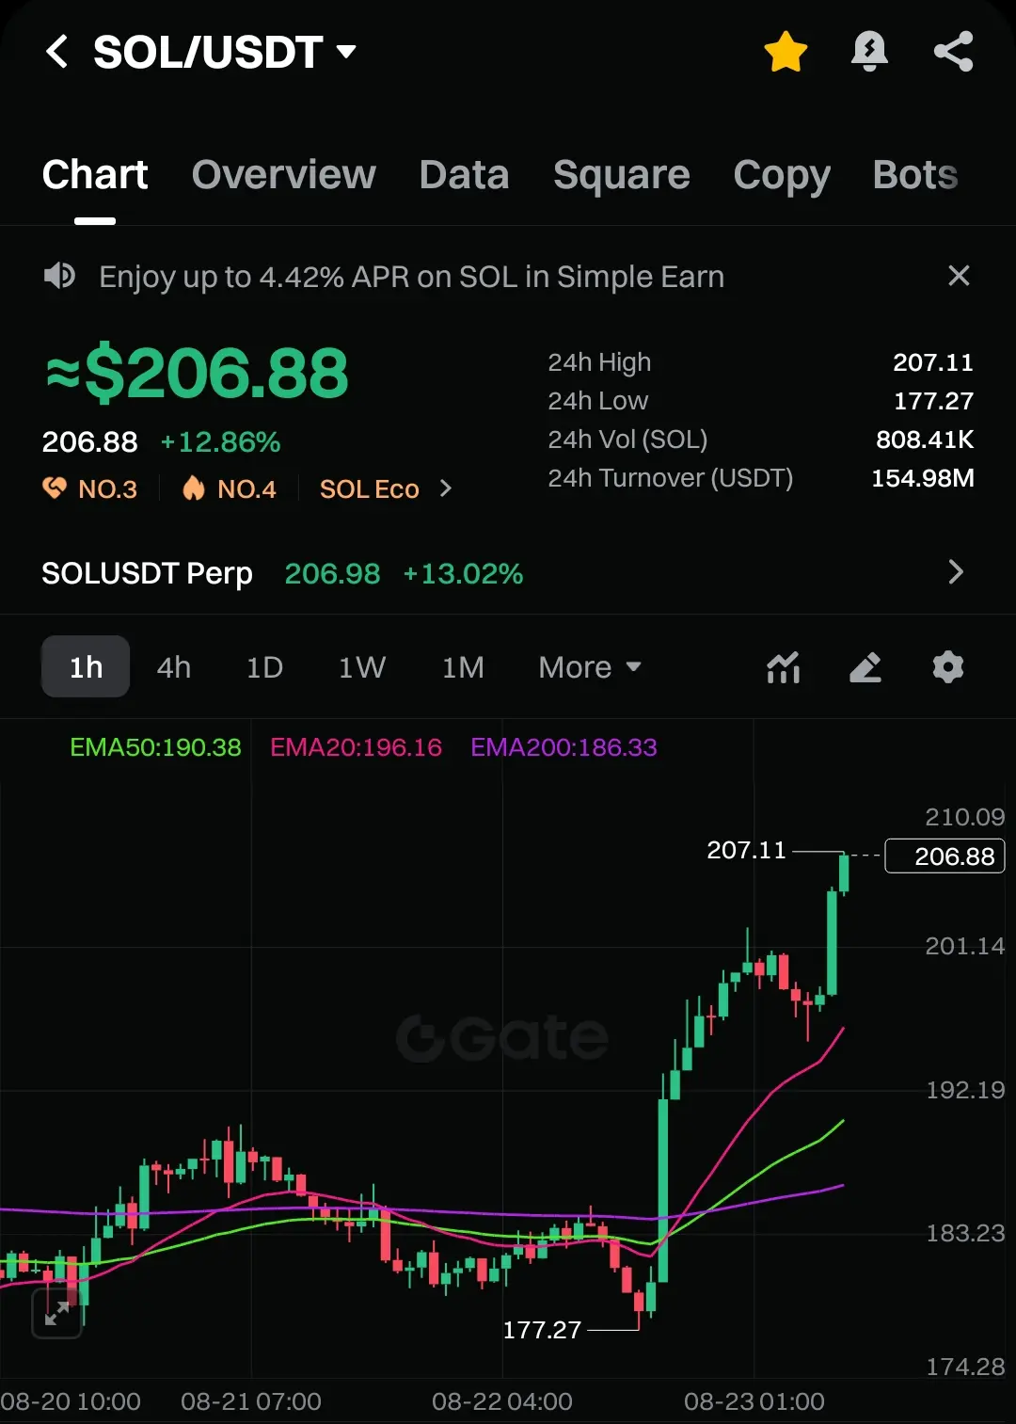
Task: Tap the 177.27 low marker on chart
Action: (542, 1330)
